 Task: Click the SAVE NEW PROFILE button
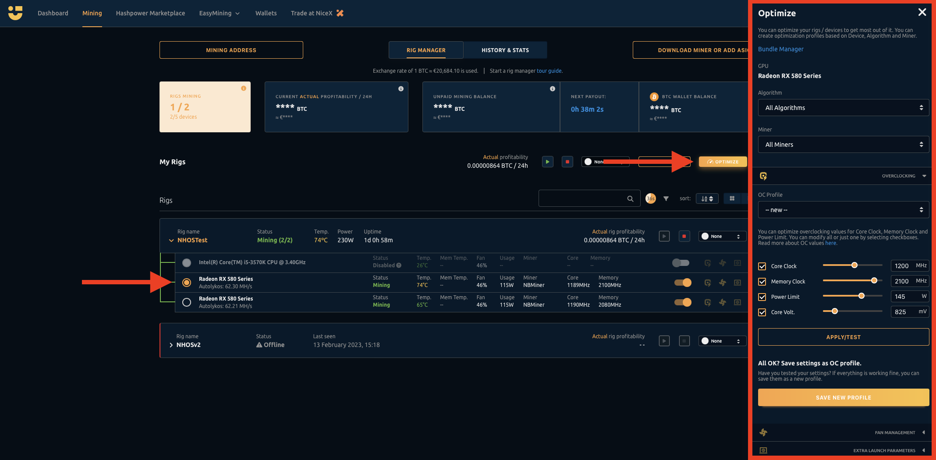click(843, 397)
